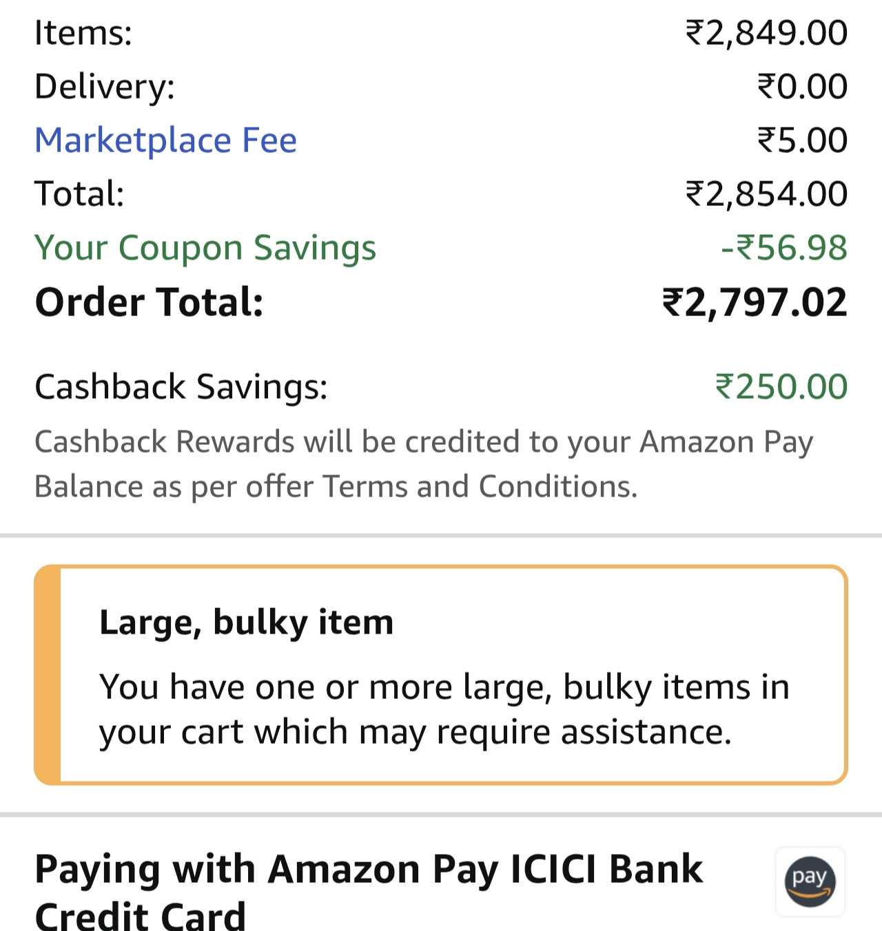Image resolution: width=882 pixels, height=931 pixels.
Task: Click the ₹5.00 marketplace fee amount
Action: pyautogui.click(x=802, y=140)
